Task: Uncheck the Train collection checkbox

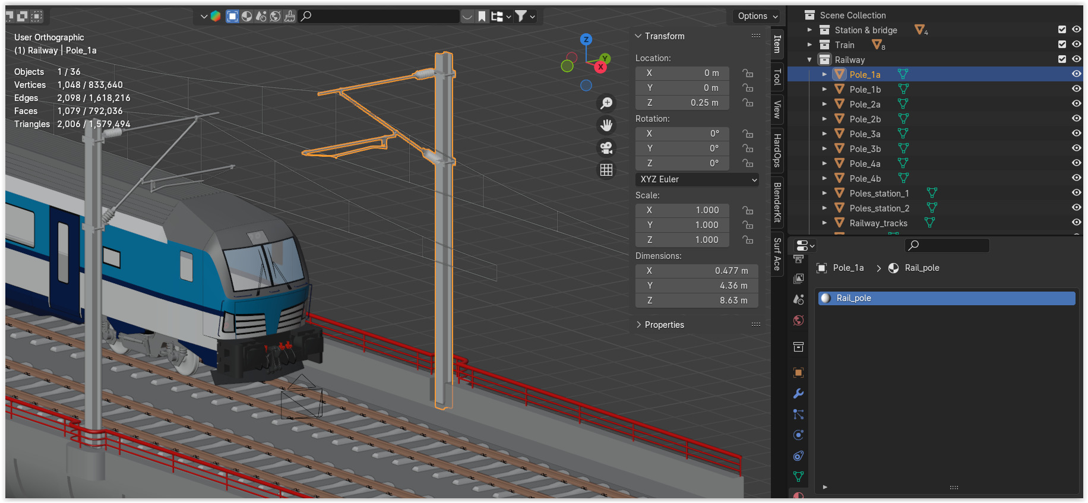Action: [x=1062, y=45]
